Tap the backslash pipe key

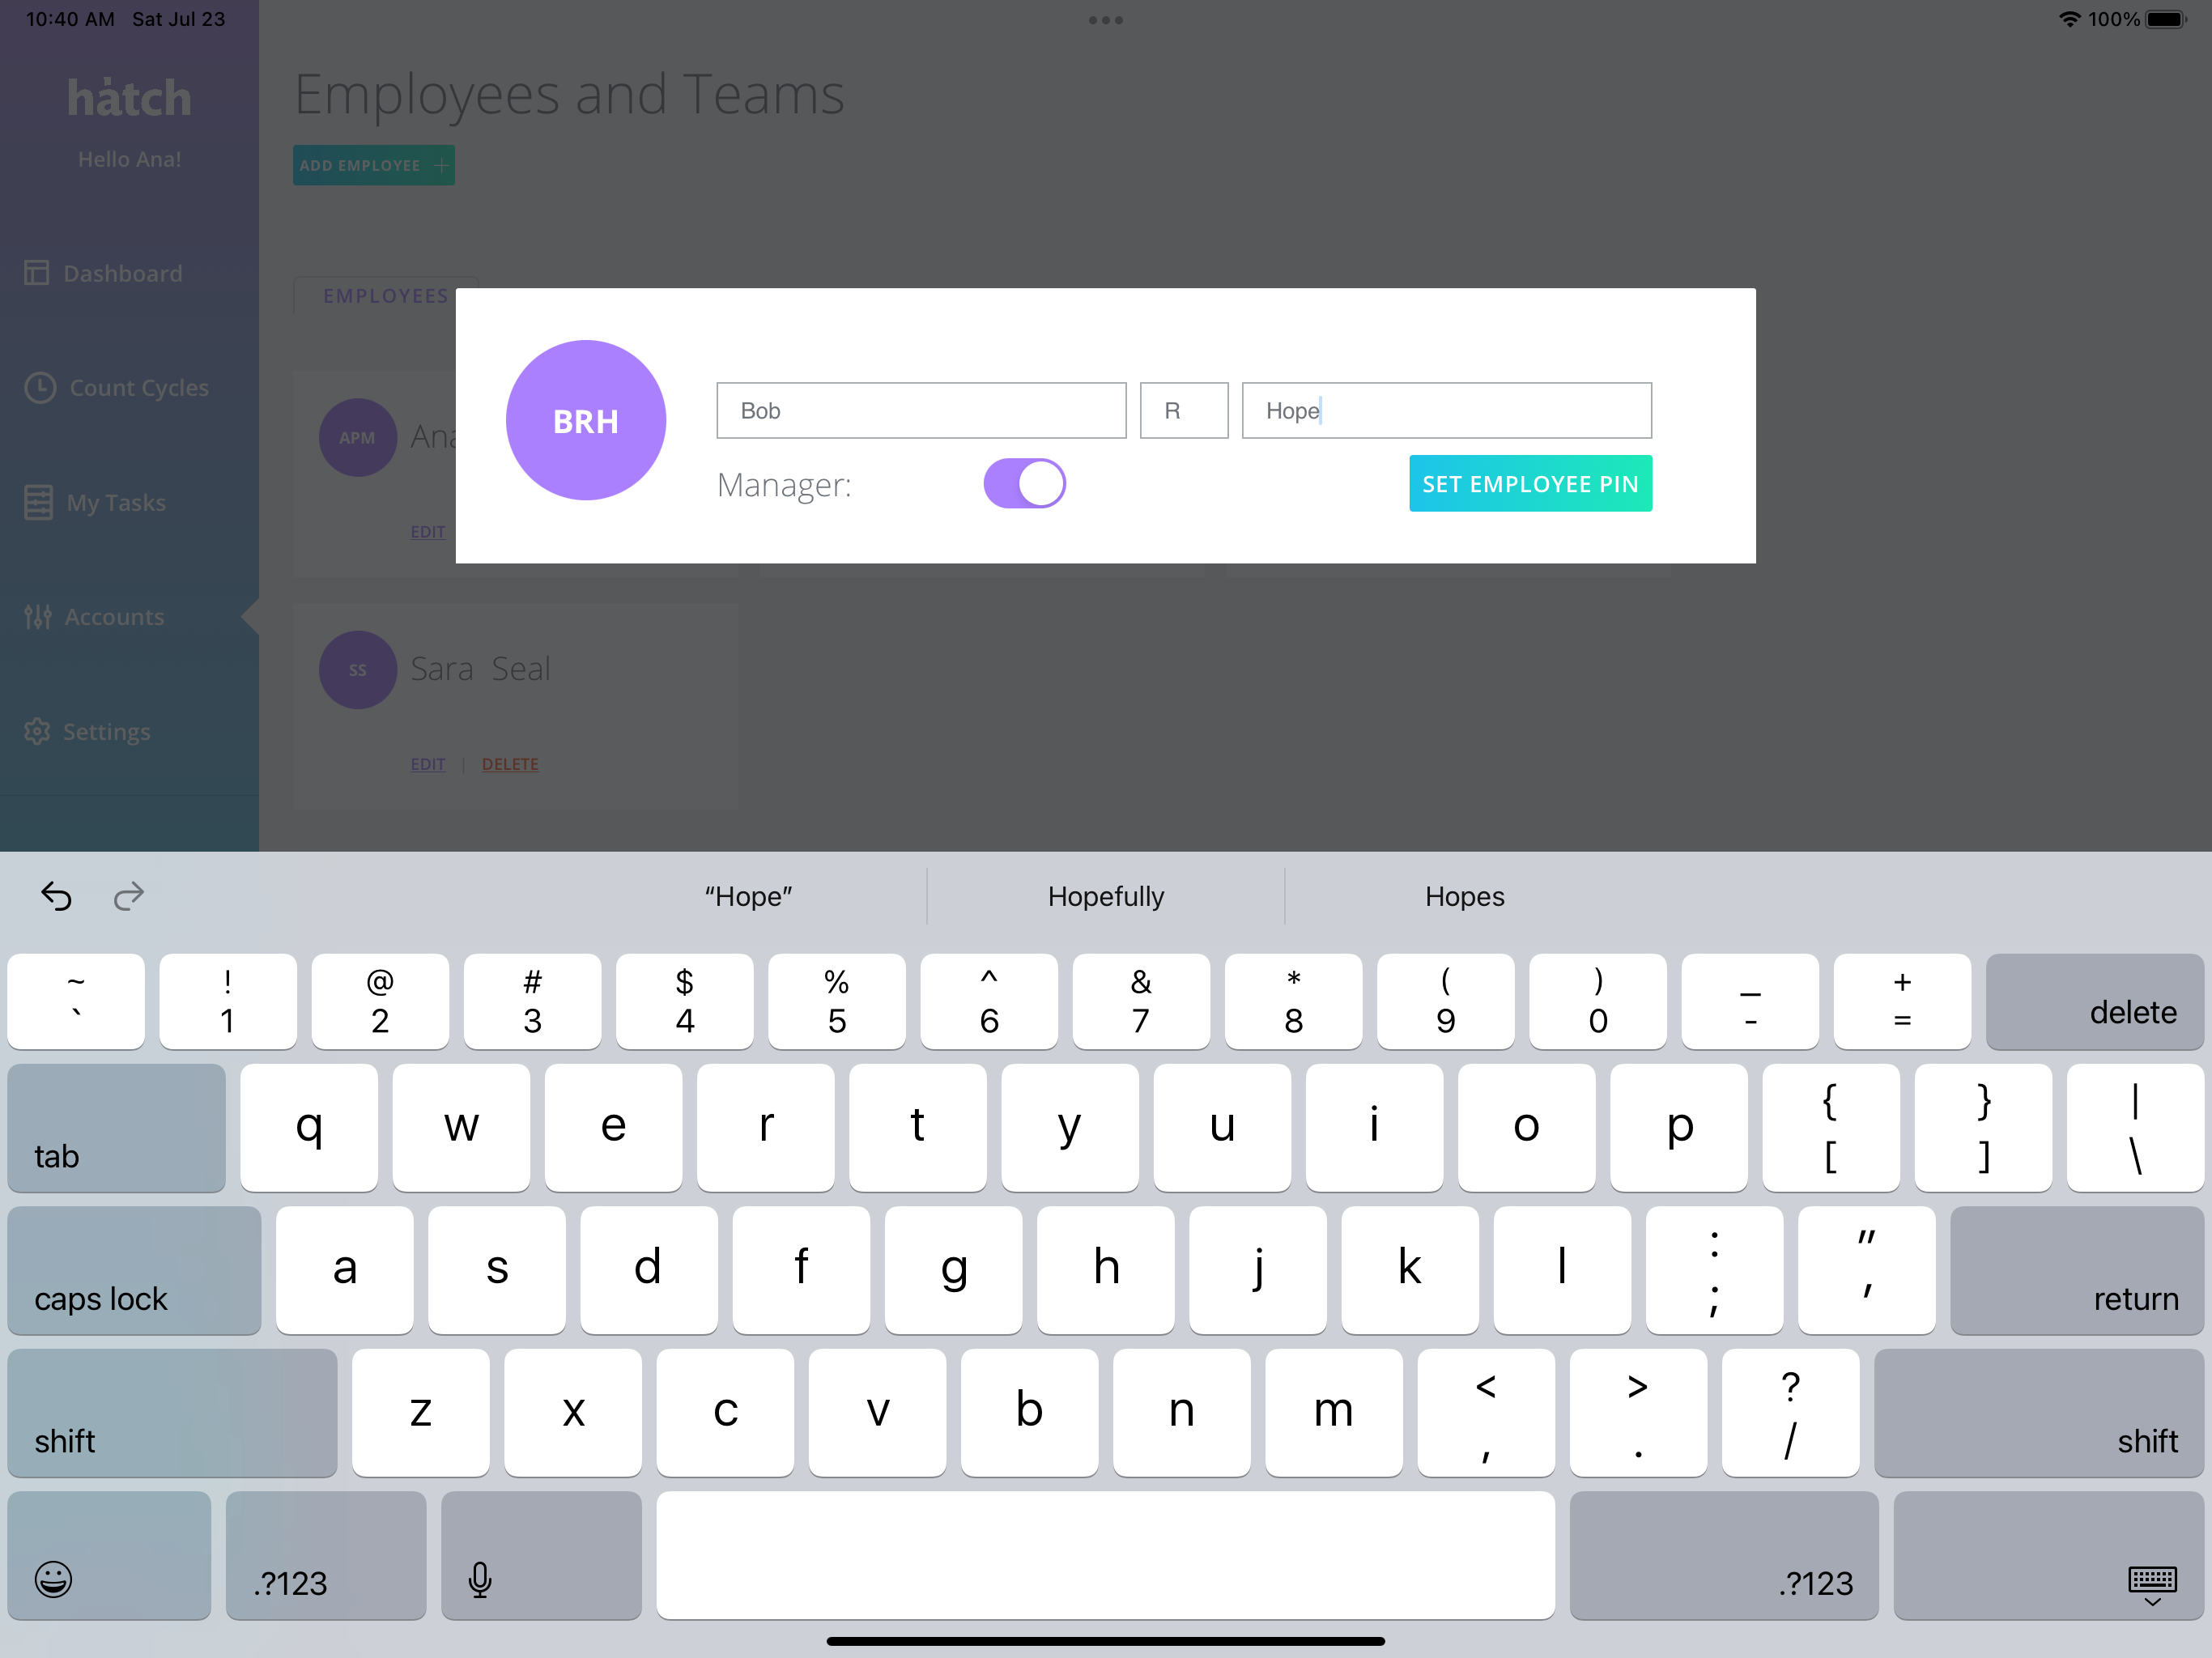[x=2135, y=1127]
